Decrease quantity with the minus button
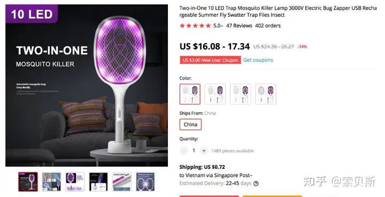This screenshot has height=197, width=385. (183, 151)
